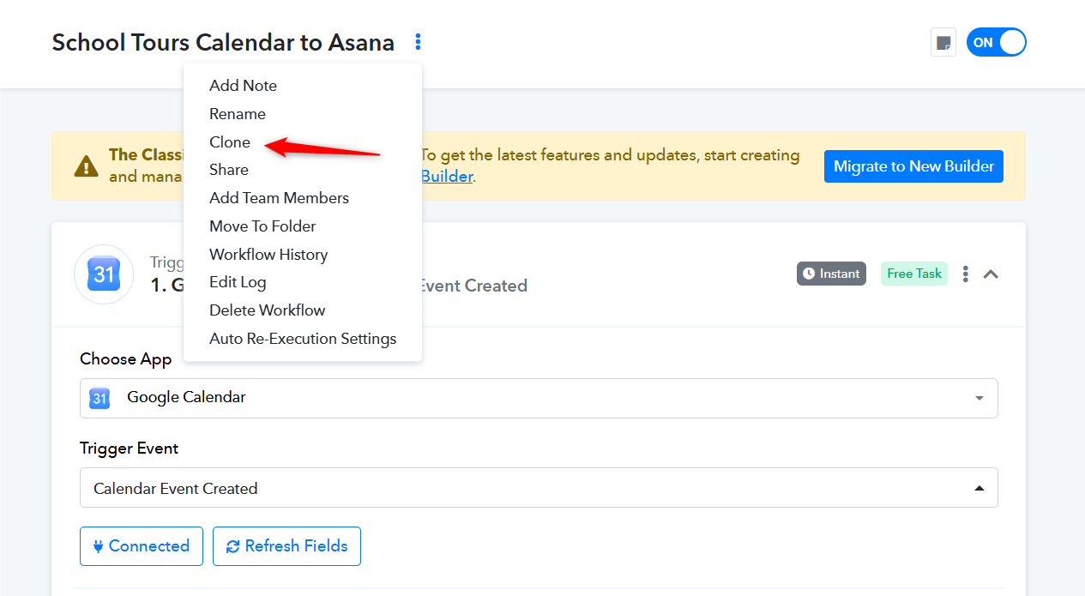Select Add Team Members option
Image resolution: width=1085 pixels, height=596 pixels.
279,198
